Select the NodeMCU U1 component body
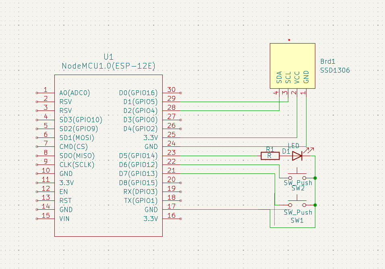This screenshot has width=385, height=269. coord(108,156)
